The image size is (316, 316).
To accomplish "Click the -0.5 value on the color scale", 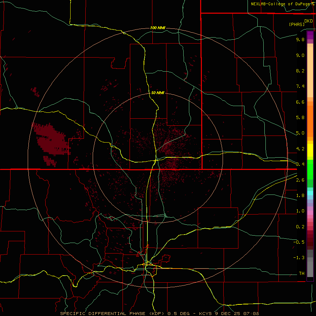I will click(299, 242).
